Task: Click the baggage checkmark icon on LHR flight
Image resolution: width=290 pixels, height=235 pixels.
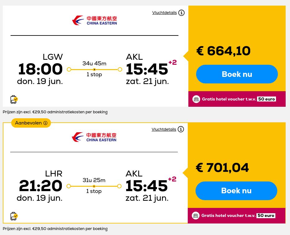Action: click(14, 216)
